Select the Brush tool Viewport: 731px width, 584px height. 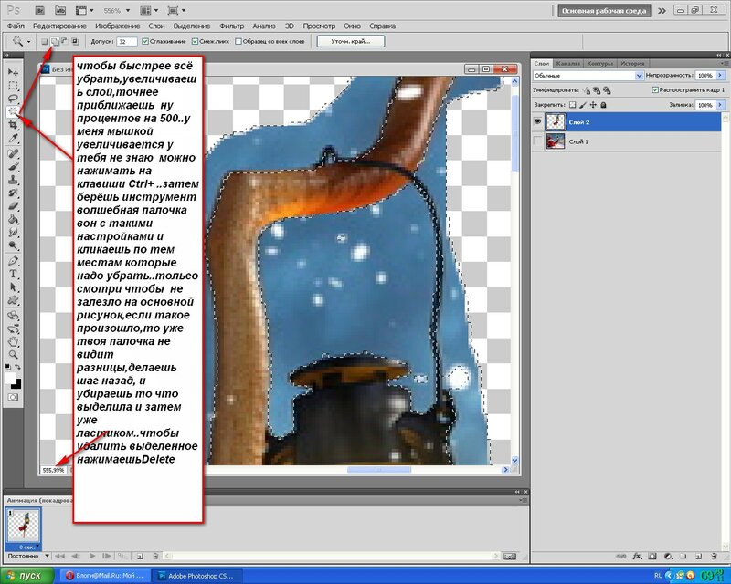pyautogui.click(x=13, y=166)
